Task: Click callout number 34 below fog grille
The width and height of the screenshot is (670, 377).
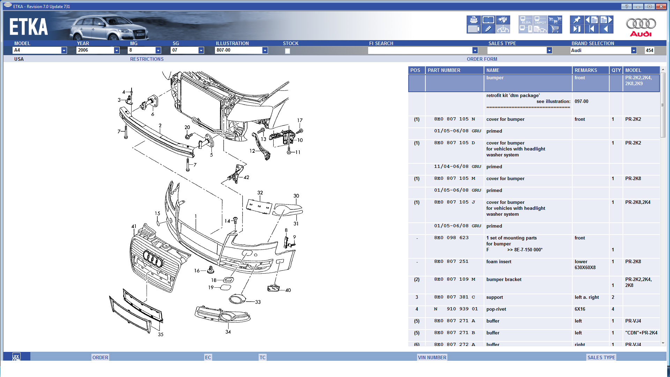Action: pos(228,332)
